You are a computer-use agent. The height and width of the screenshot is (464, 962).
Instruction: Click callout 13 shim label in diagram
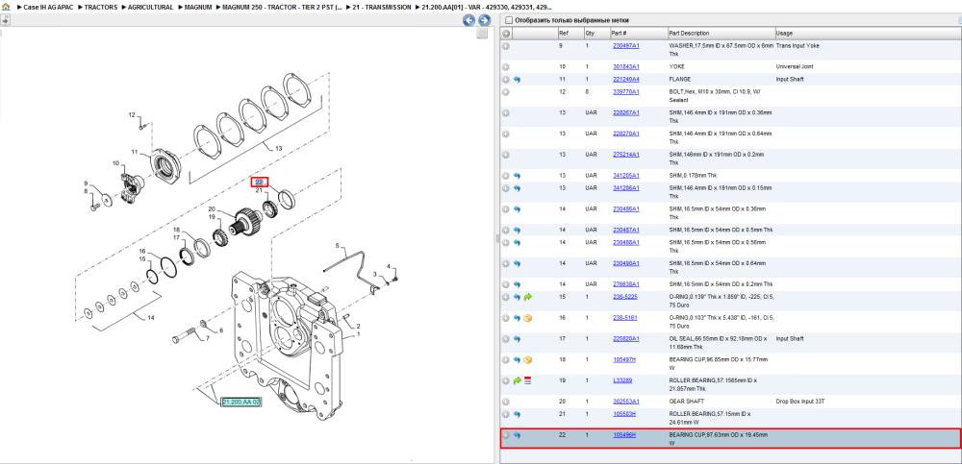pyautogui.click(x=278, y=148)
